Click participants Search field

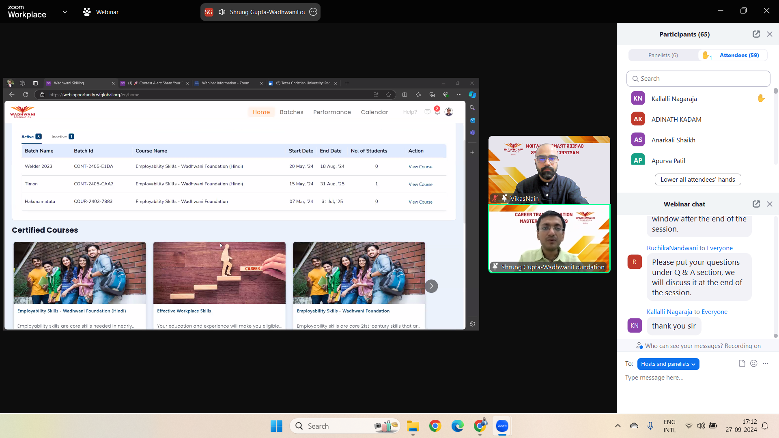click(698, 79)
